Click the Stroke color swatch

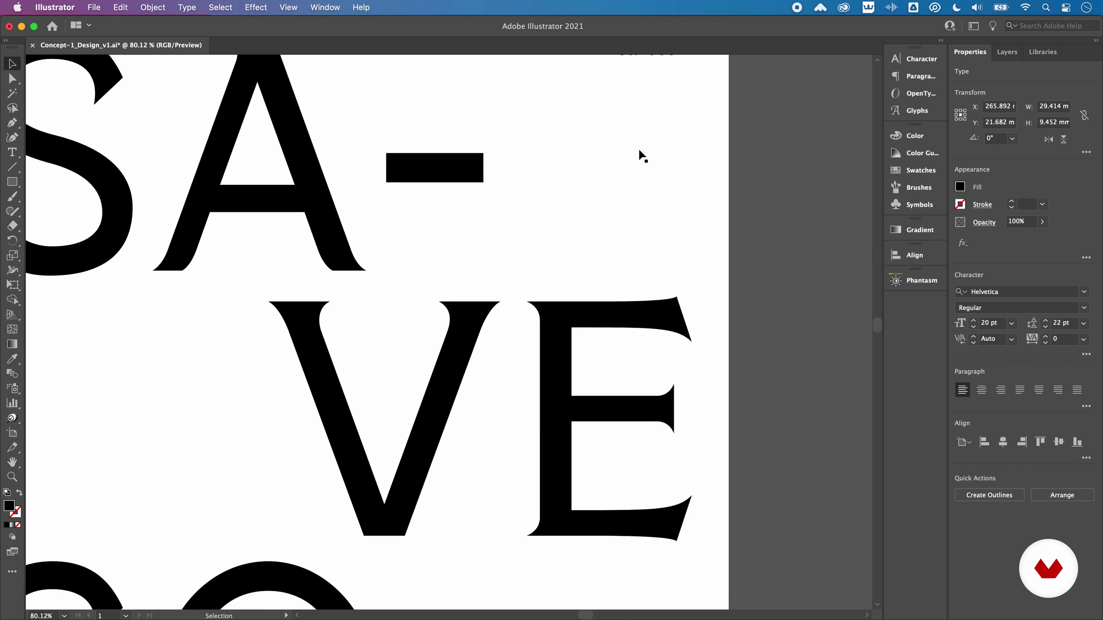(960, 204)
